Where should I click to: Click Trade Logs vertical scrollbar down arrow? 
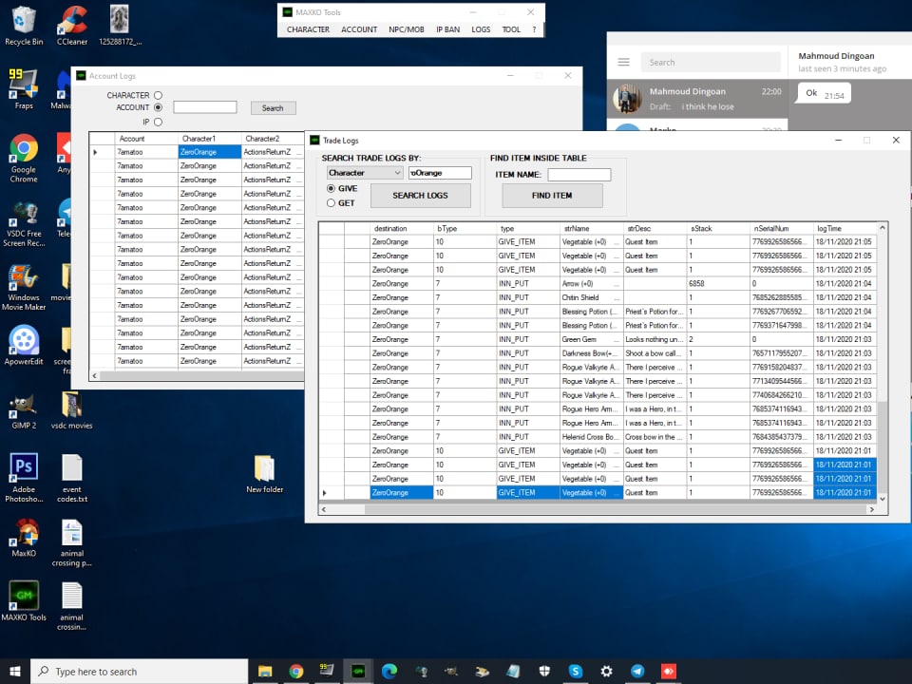tap(883, 499)
